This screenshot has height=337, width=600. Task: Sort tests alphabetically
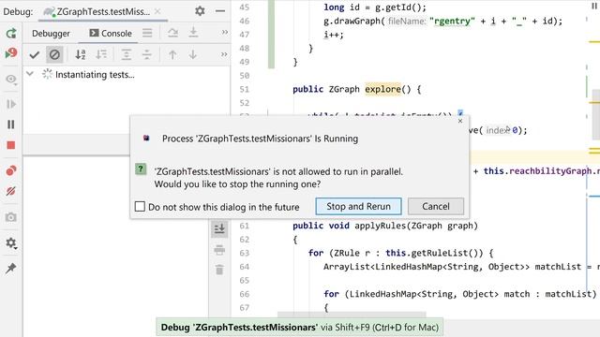[81, 54]
